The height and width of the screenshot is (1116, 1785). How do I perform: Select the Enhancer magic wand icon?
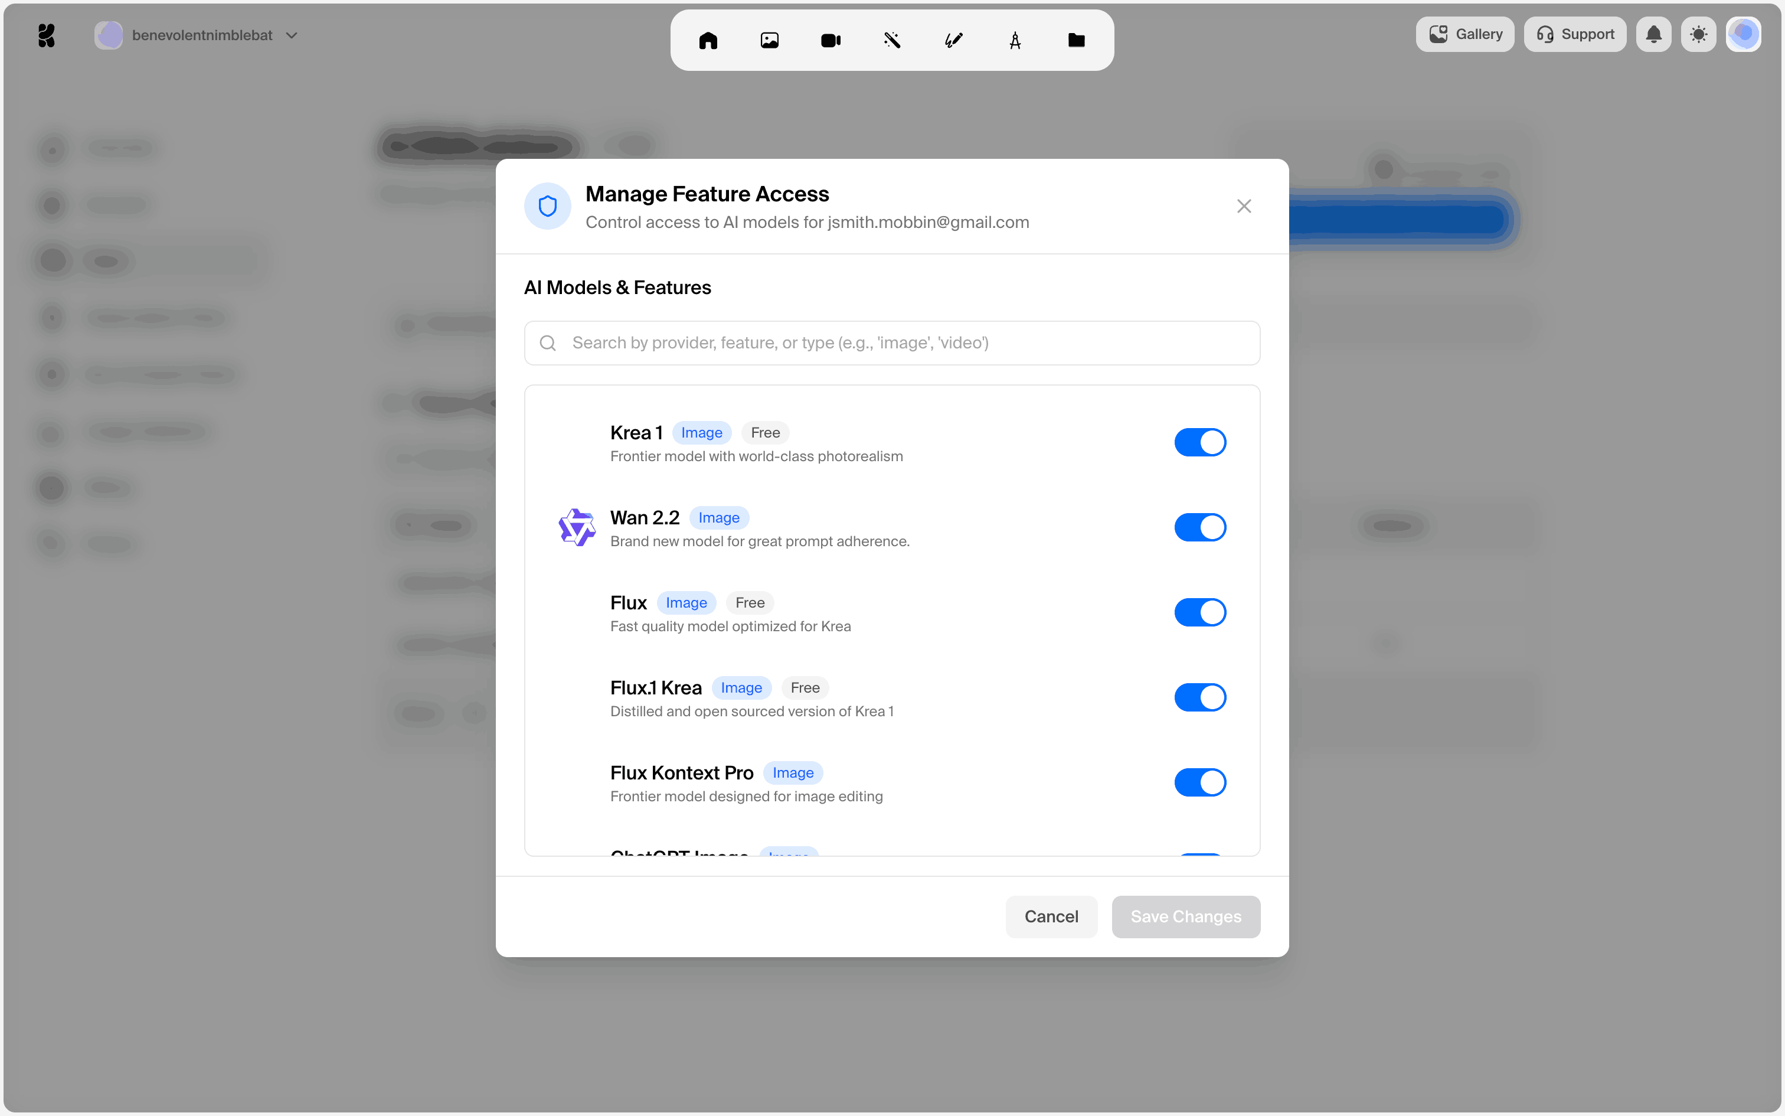coord(892,41)
